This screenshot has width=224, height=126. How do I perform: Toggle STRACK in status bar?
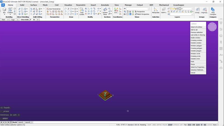[x=176, y=125]
